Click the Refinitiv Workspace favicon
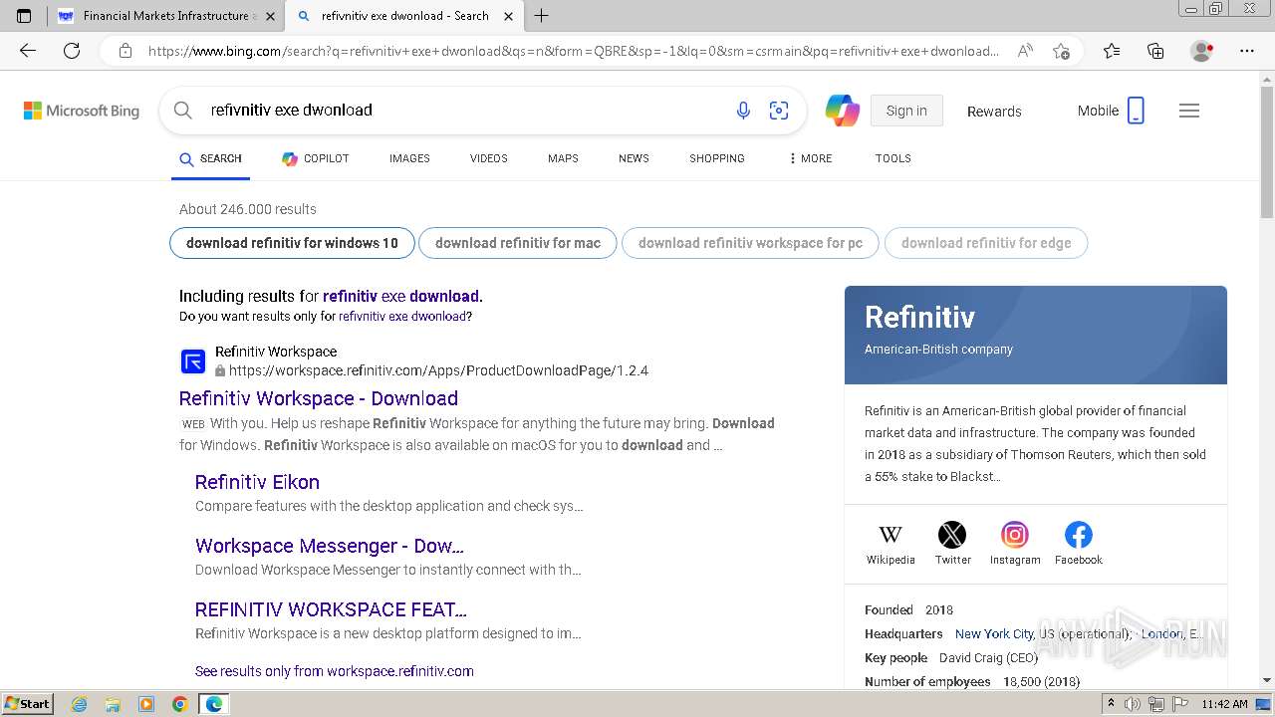This screenshot has width=1275, height=717. pyautogui.click(x=193, y=360)
